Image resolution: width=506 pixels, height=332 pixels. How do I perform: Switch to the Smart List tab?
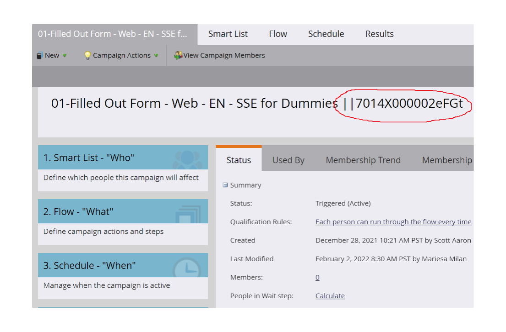(228, 34)
